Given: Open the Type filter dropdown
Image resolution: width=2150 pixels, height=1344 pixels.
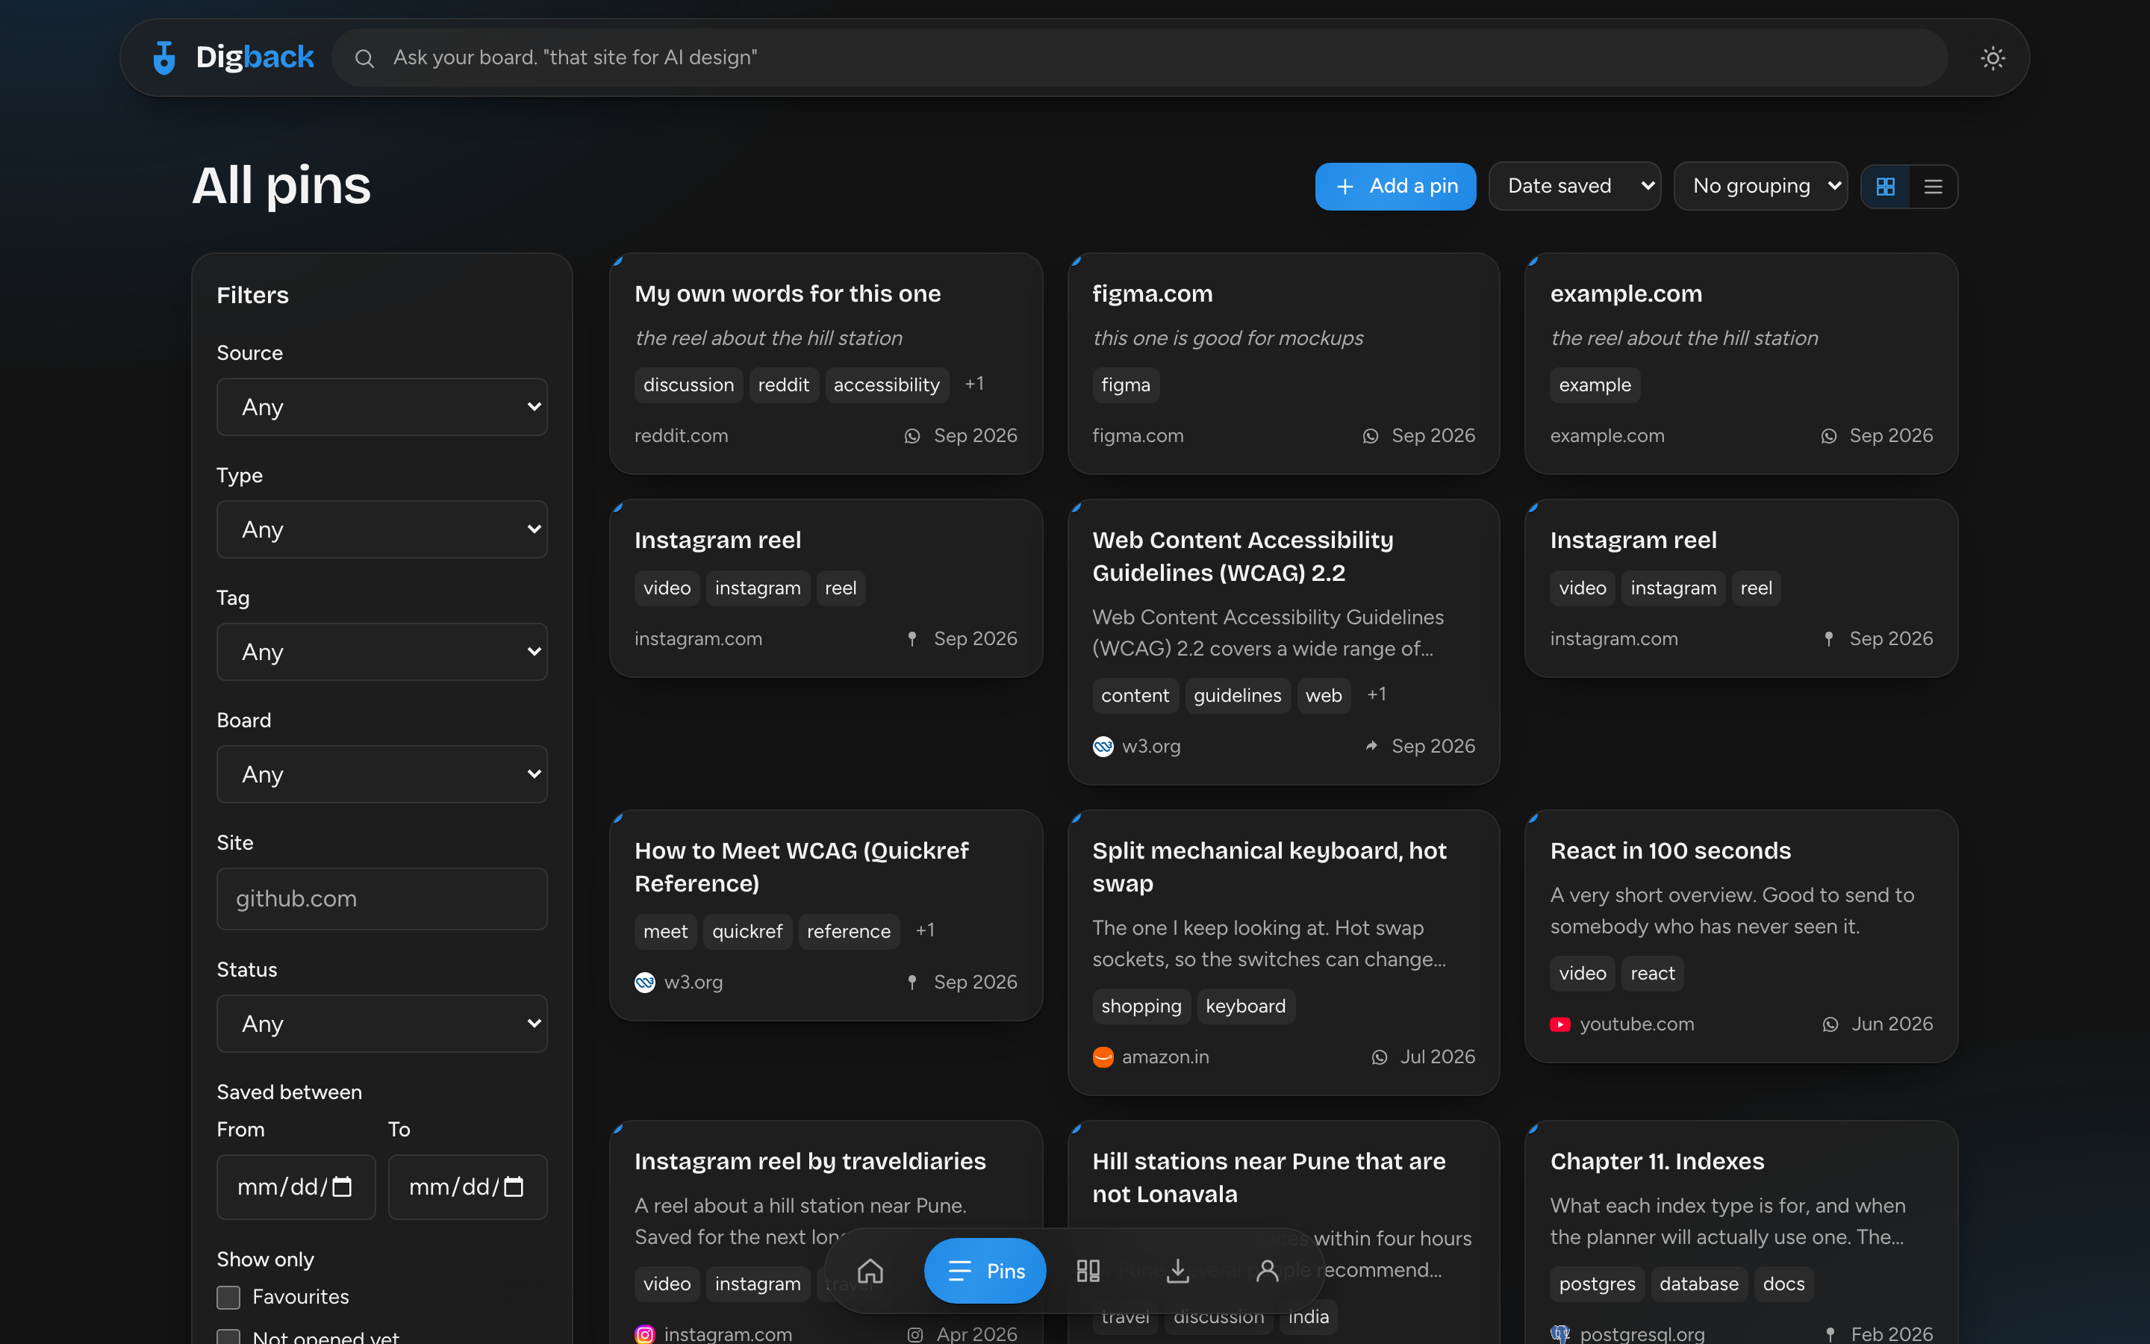Looking at the screenshot, I should point(382,530).
